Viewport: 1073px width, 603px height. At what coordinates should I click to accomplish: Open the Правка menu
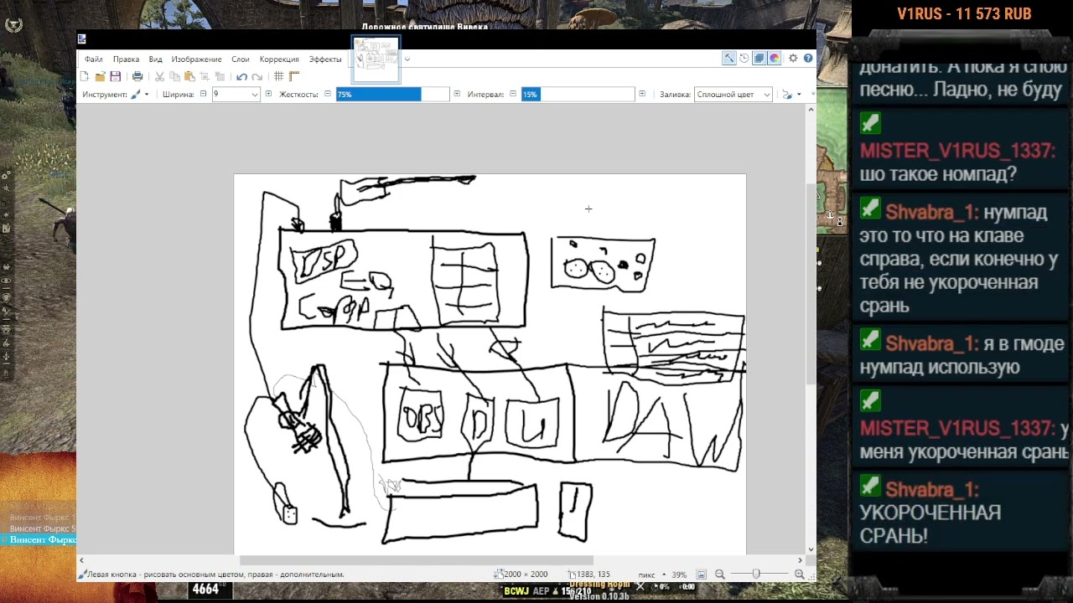[126, 59]
